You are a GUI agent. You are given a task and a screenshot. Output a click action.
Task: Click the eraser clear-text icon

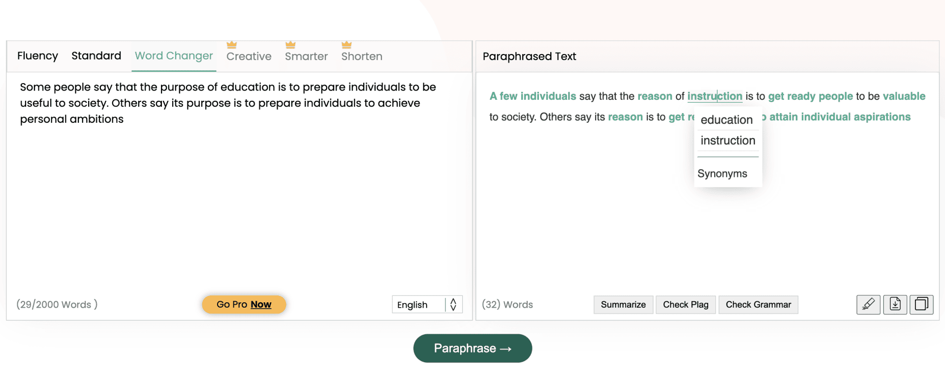click(868, 304)
